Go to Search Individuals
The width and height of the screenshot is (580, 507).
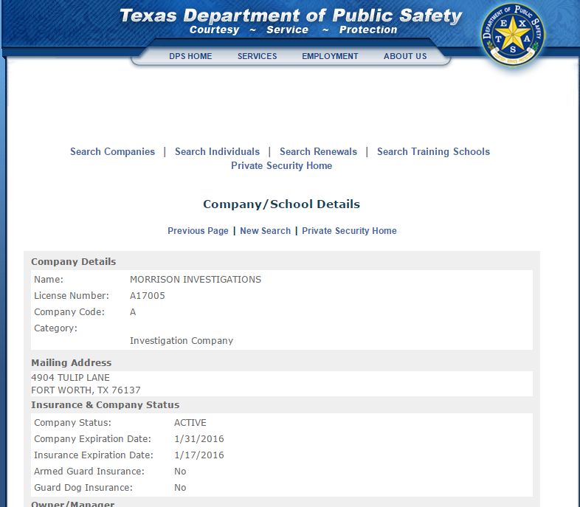(x=217, y=151)
